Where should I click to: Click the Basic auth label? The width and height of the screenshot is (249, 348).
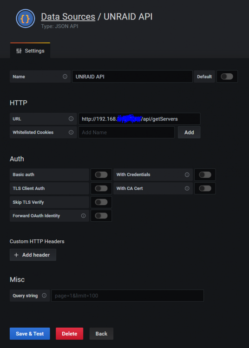(24, 174)
